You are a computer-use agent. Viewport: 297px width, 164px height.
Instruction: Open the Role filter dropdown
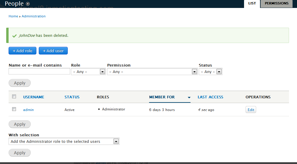(88, 72)
